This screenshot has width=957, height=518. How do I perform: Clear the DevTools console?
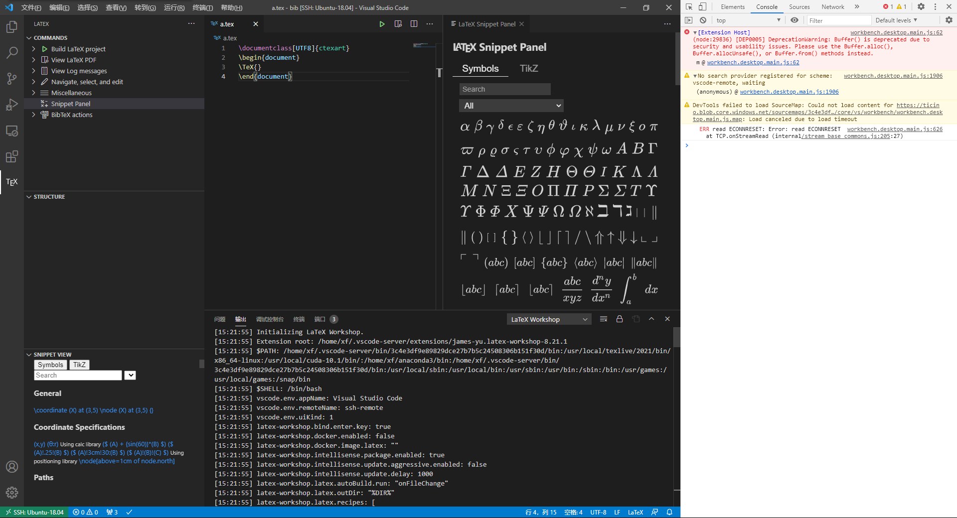coord(703,20)
